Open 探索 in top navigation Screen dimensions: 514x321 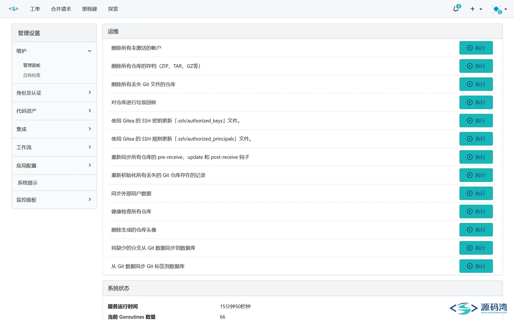point(113,9)
